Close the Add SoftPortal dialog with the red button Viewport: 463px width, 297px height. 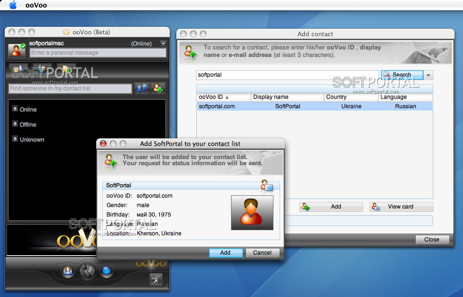[x=103, y=144]
